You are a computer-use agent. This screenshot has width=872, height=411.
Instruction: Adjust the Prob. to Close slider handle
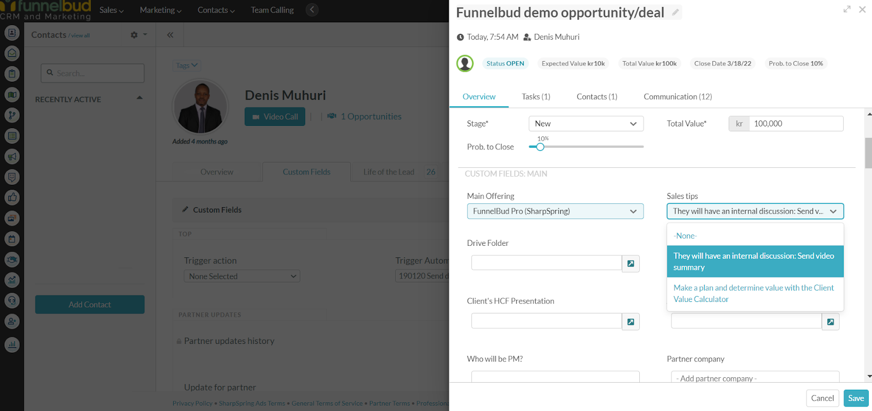(540, 147)
